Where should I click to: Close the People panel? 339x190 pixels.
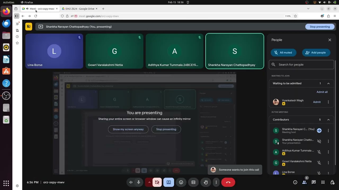coord(330,40)
